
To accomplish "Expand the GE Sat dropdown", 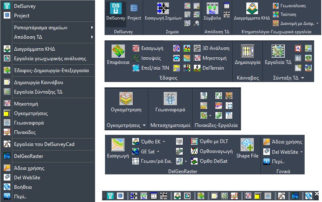I will click(158, 152).
